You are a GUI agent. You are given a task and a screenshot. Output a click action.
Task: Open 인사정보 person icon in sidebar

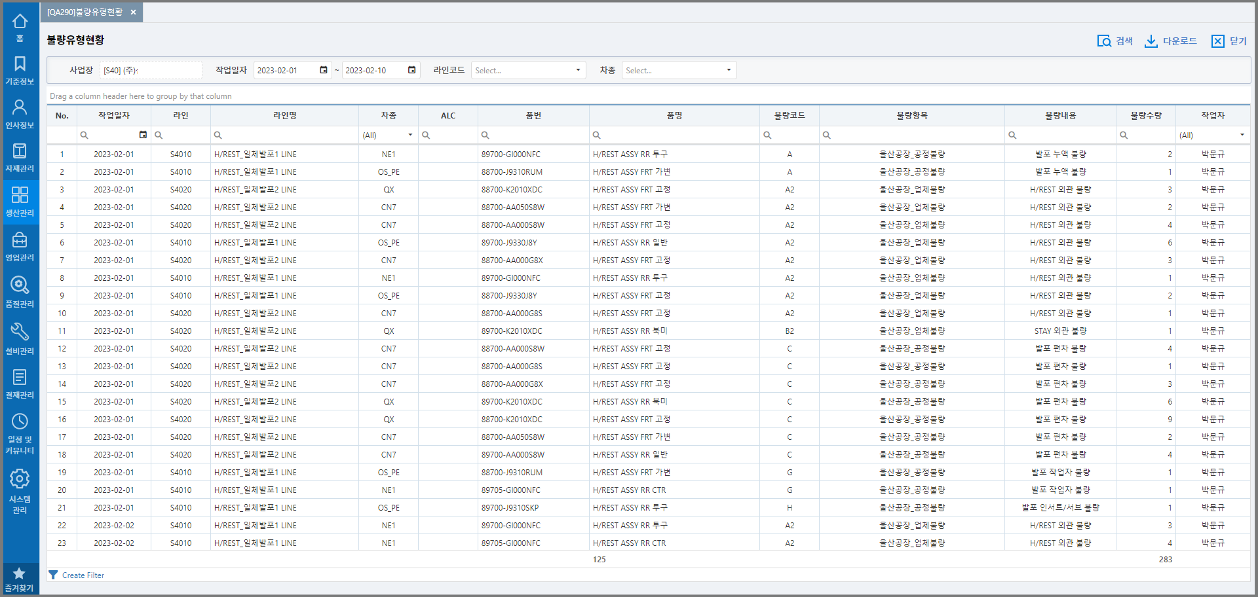tap(20, 113)
